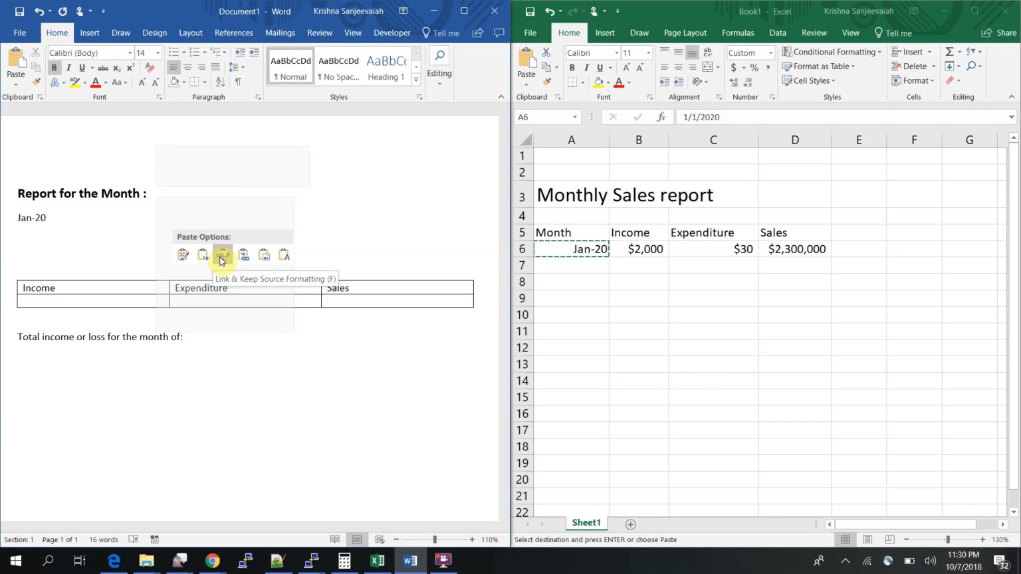1021x574 pixels.
Task: Choose the Picture paste option
Action: click(264, 254)
